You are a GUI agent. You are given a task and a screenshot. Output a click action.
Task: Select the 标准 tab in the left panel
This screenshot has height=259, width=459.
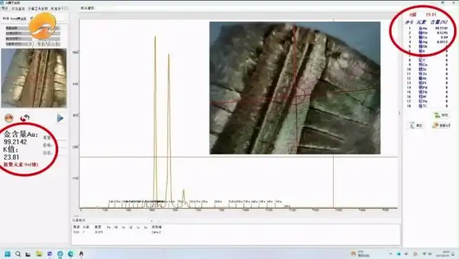point(6,18)
